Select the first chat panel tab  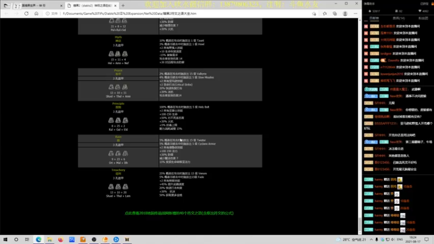point(374,18)
